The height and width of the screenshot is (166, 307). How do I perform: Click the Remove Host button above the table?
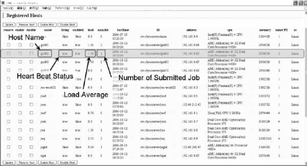tap(27, 25)
